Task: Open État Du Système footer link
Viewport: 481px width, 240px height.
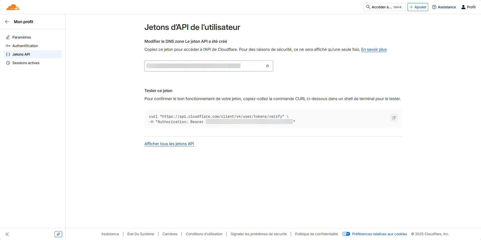Action: 141,234
